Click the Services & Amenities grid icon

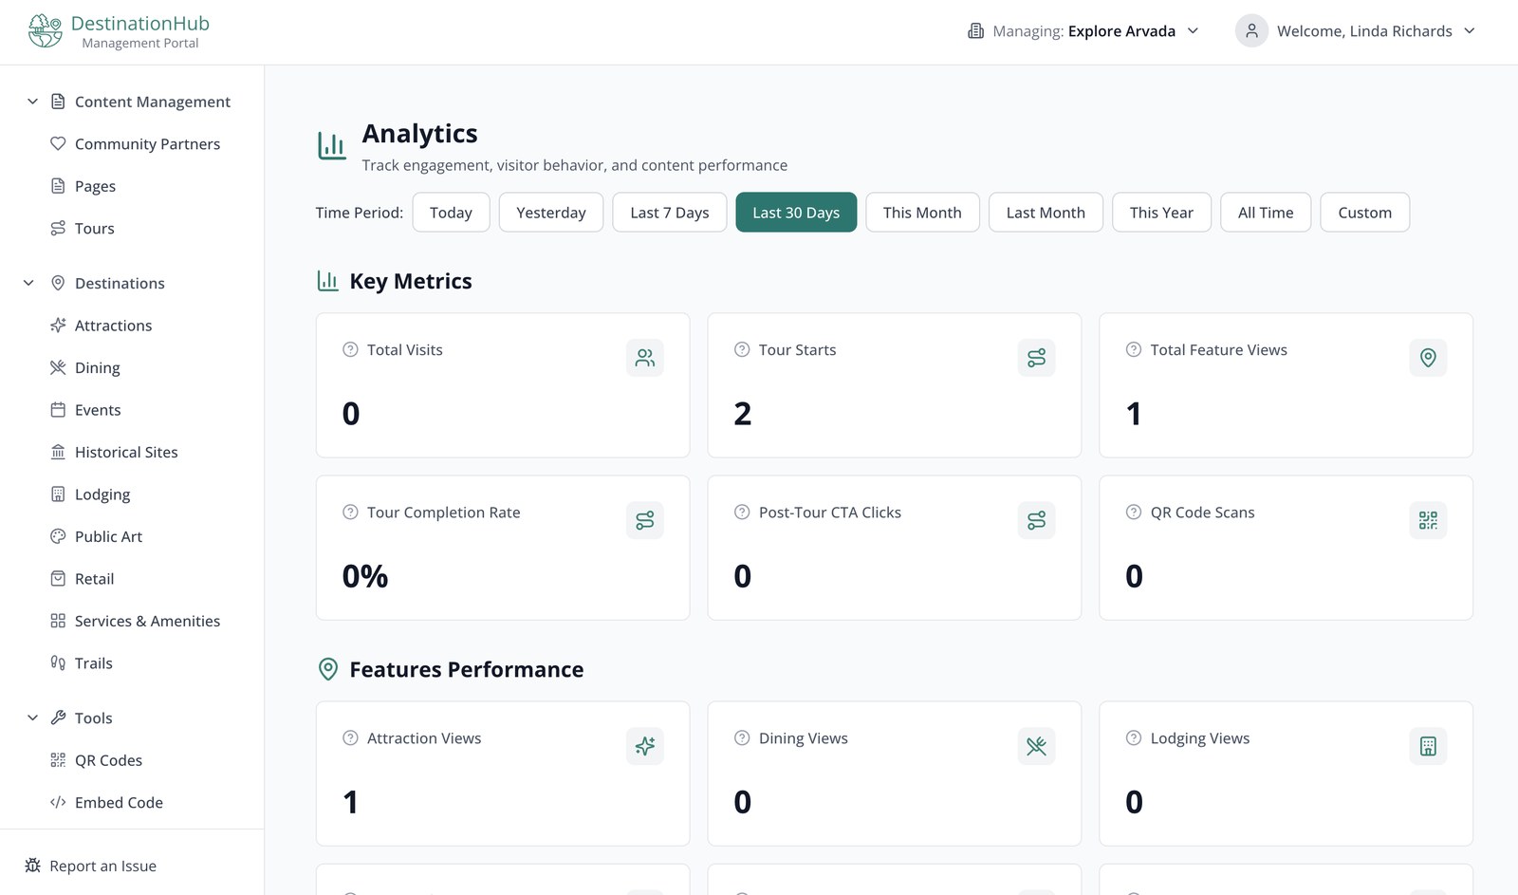tap(58, 621)
